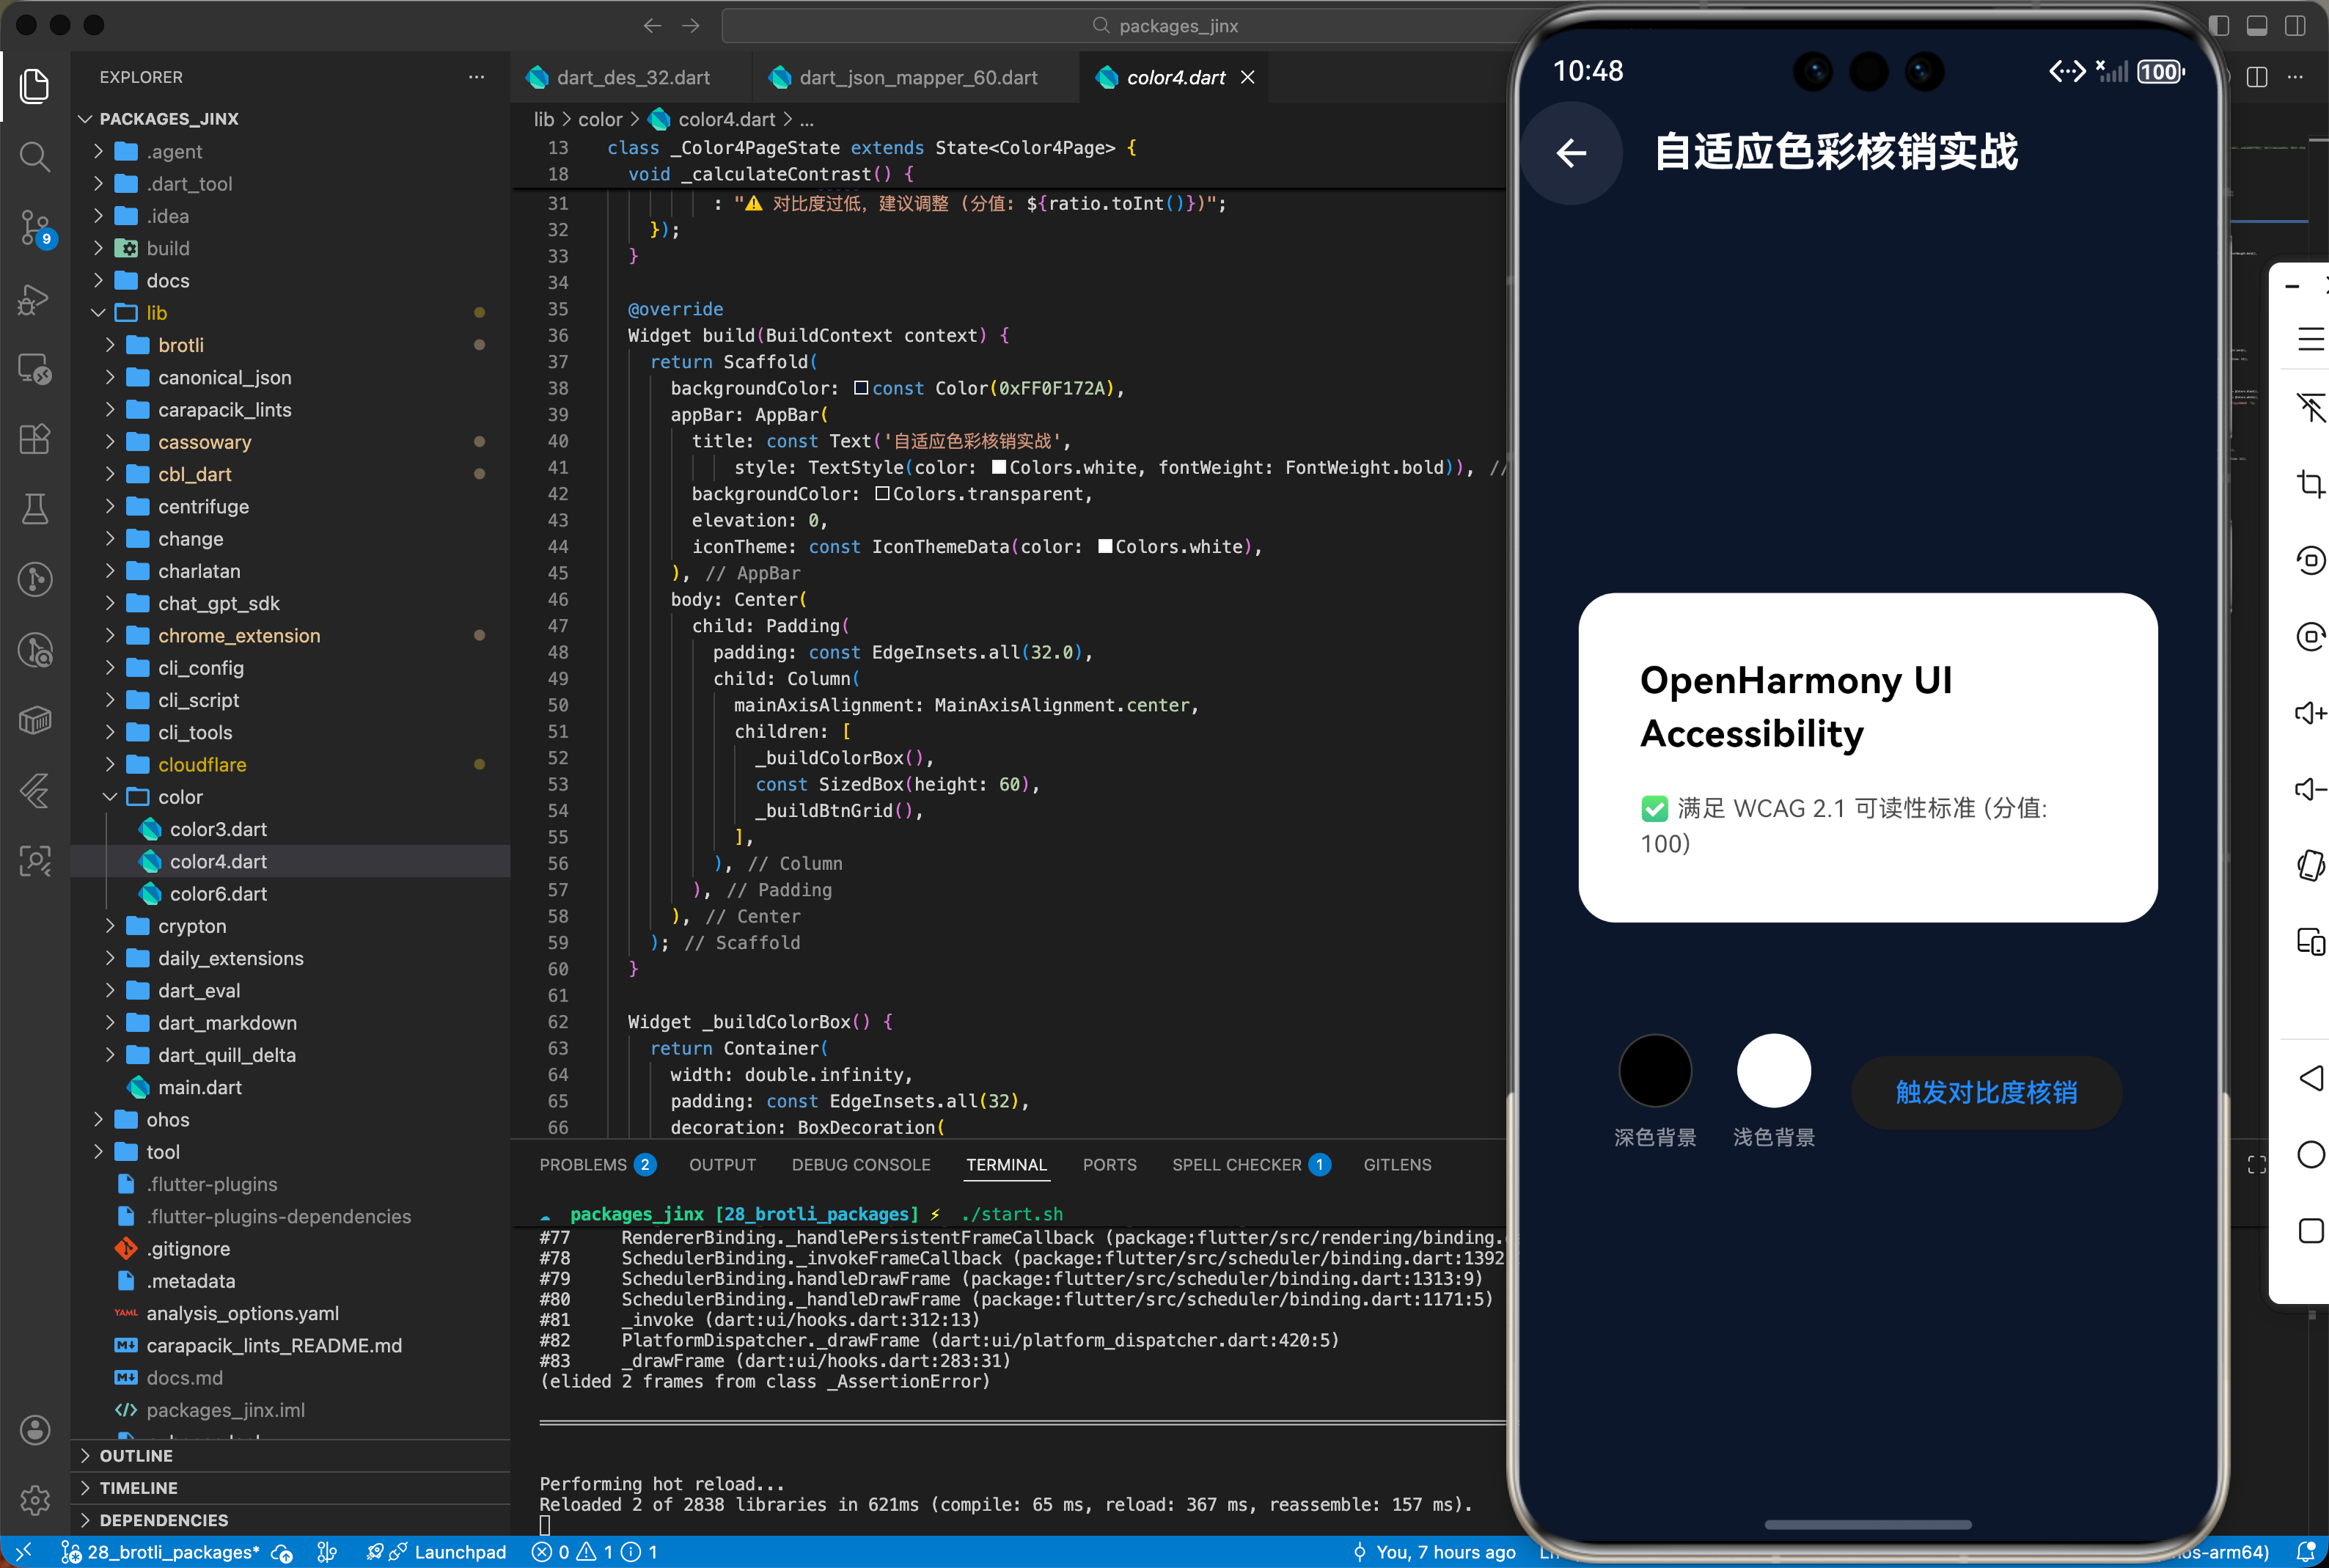Go back with the navigation arrow

[x=653, y=26]
